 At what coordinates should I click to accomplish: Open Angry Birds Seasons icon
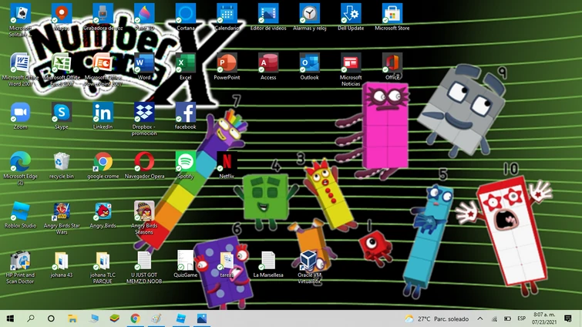tap(144, 211)
